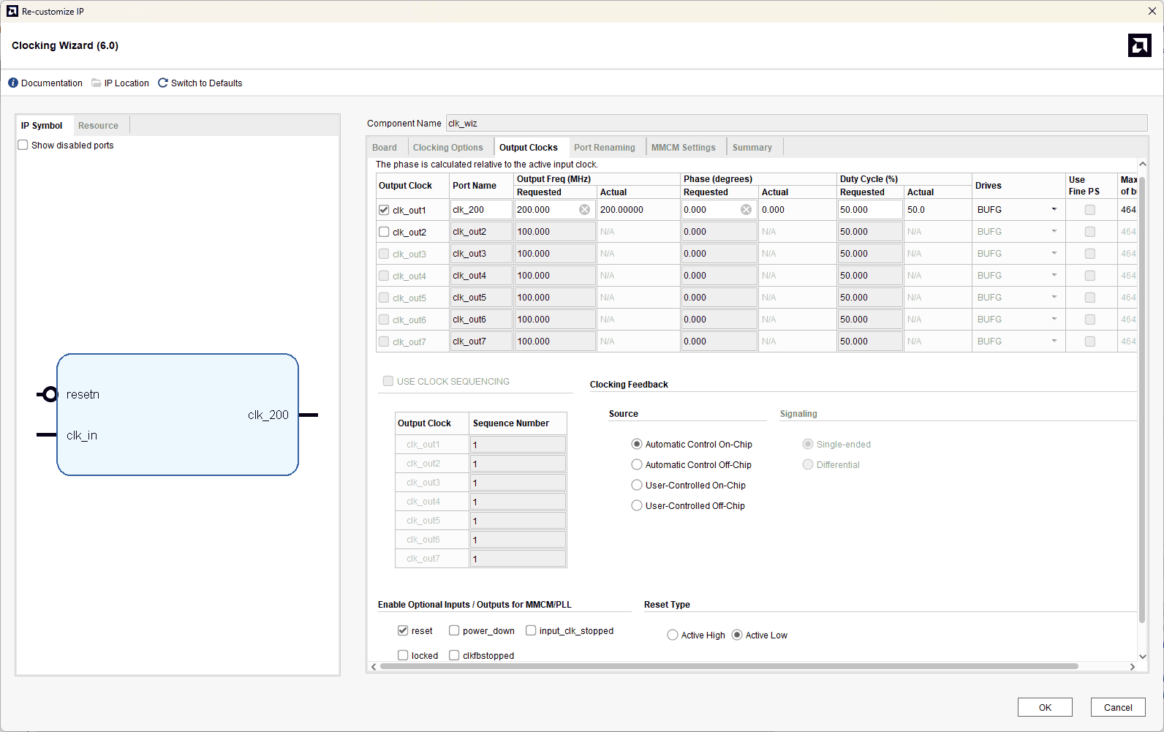Click the Cancel button
Image resolution: width=1164 pixels, height=732 pixels.
click(1117, 707)
